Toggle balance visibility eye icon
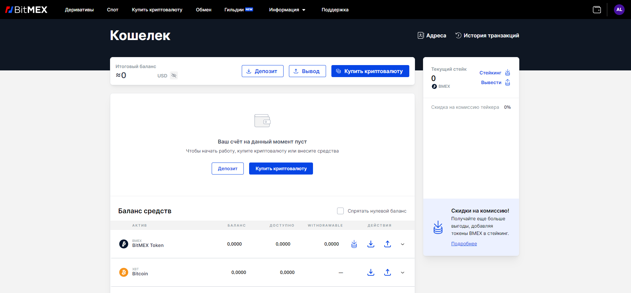Screen dimensions: 631x293 [174, 75]
